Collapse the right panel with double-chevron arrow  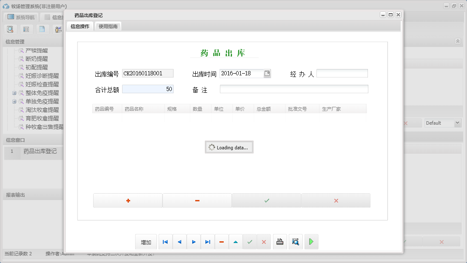point(458,41)
